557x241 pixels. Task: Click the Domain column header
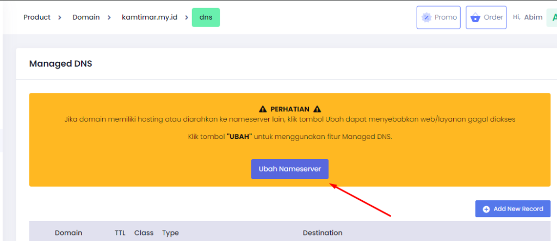(68, 233)
